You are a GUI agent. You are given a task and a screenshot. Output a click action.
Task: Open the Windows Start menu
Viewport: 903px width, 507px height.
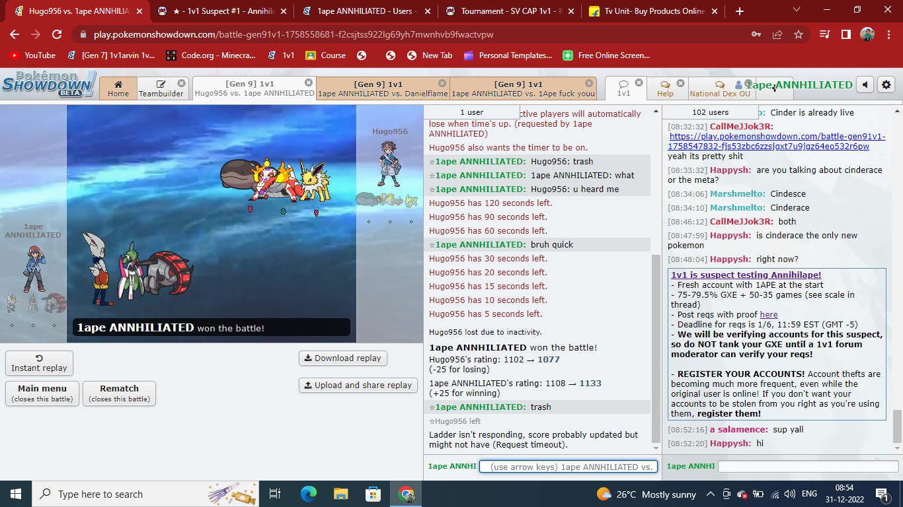coord(16,494)
